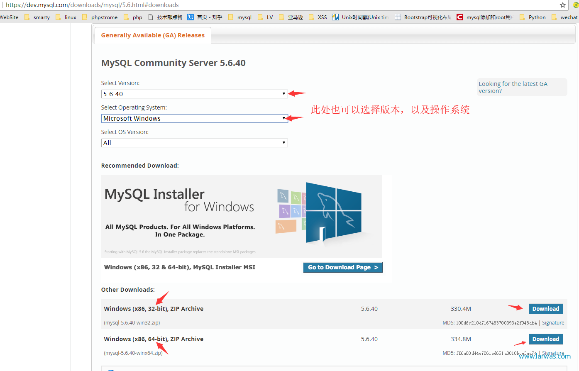Open the mysql bookmark folder
Viewport: 579px width, 371px height.
240,17
